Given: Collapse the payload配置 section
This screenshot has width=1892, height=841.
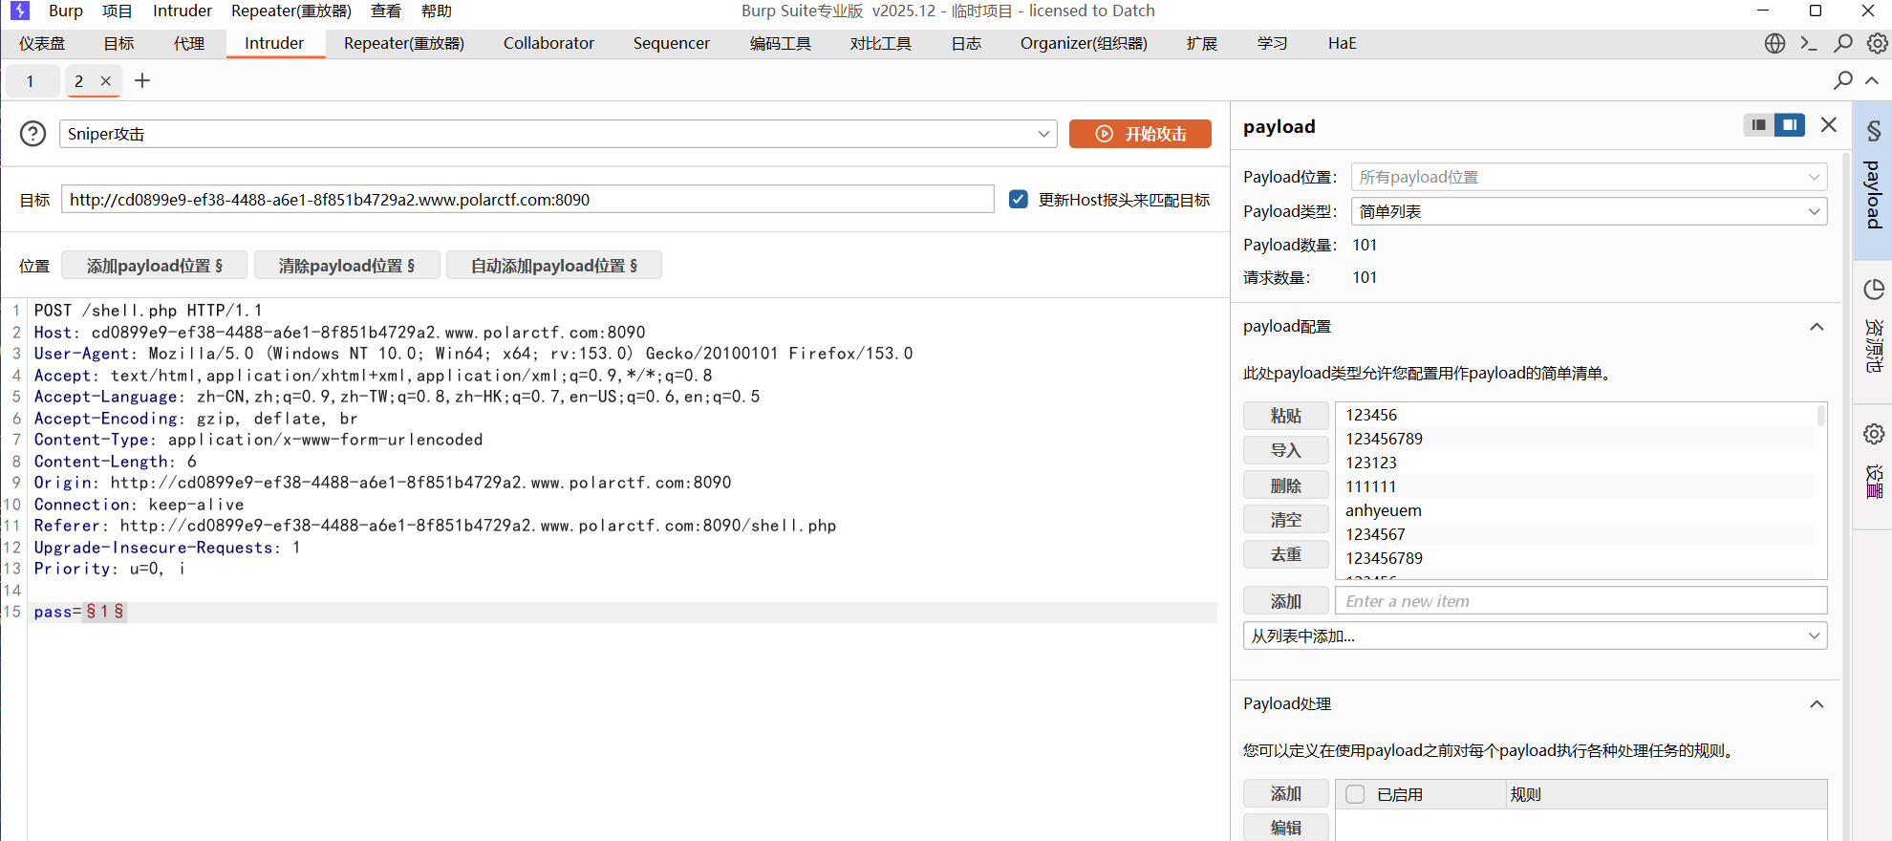Looking at the screenshot, I should (x=1817, y=327).
